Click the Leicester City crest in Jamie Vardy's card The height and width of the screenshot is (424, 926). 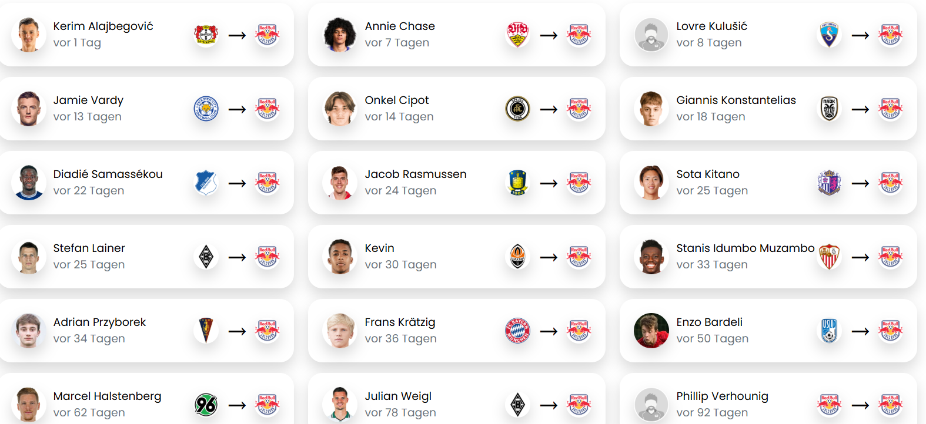click(206, 109)
